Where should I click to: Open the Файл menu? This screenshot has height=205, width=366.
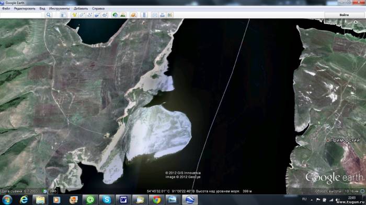click(6, 8)
